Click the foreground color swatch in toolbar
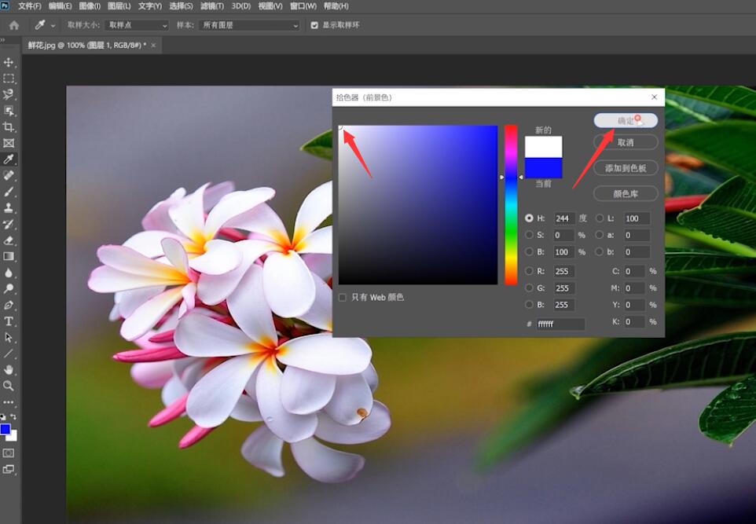This screenshot has width=756, height=524. pyautogui.click(x=6, y=429)
